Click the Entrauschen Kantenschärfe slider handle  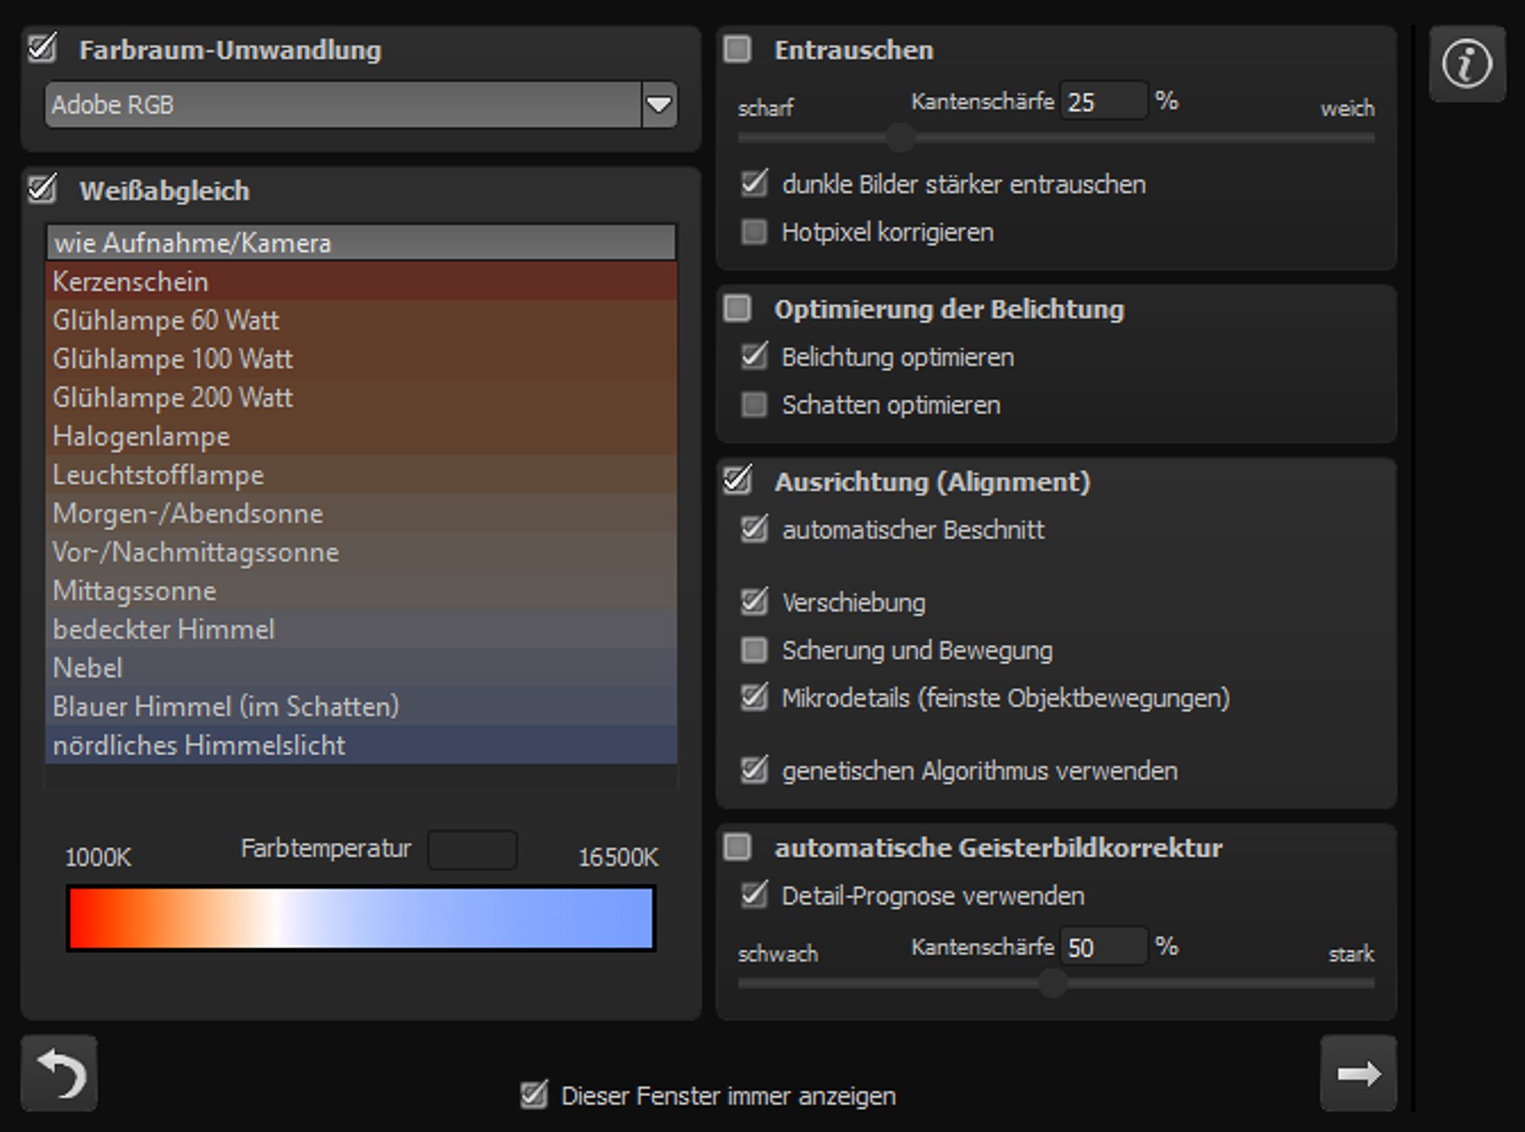coord(901,138)
